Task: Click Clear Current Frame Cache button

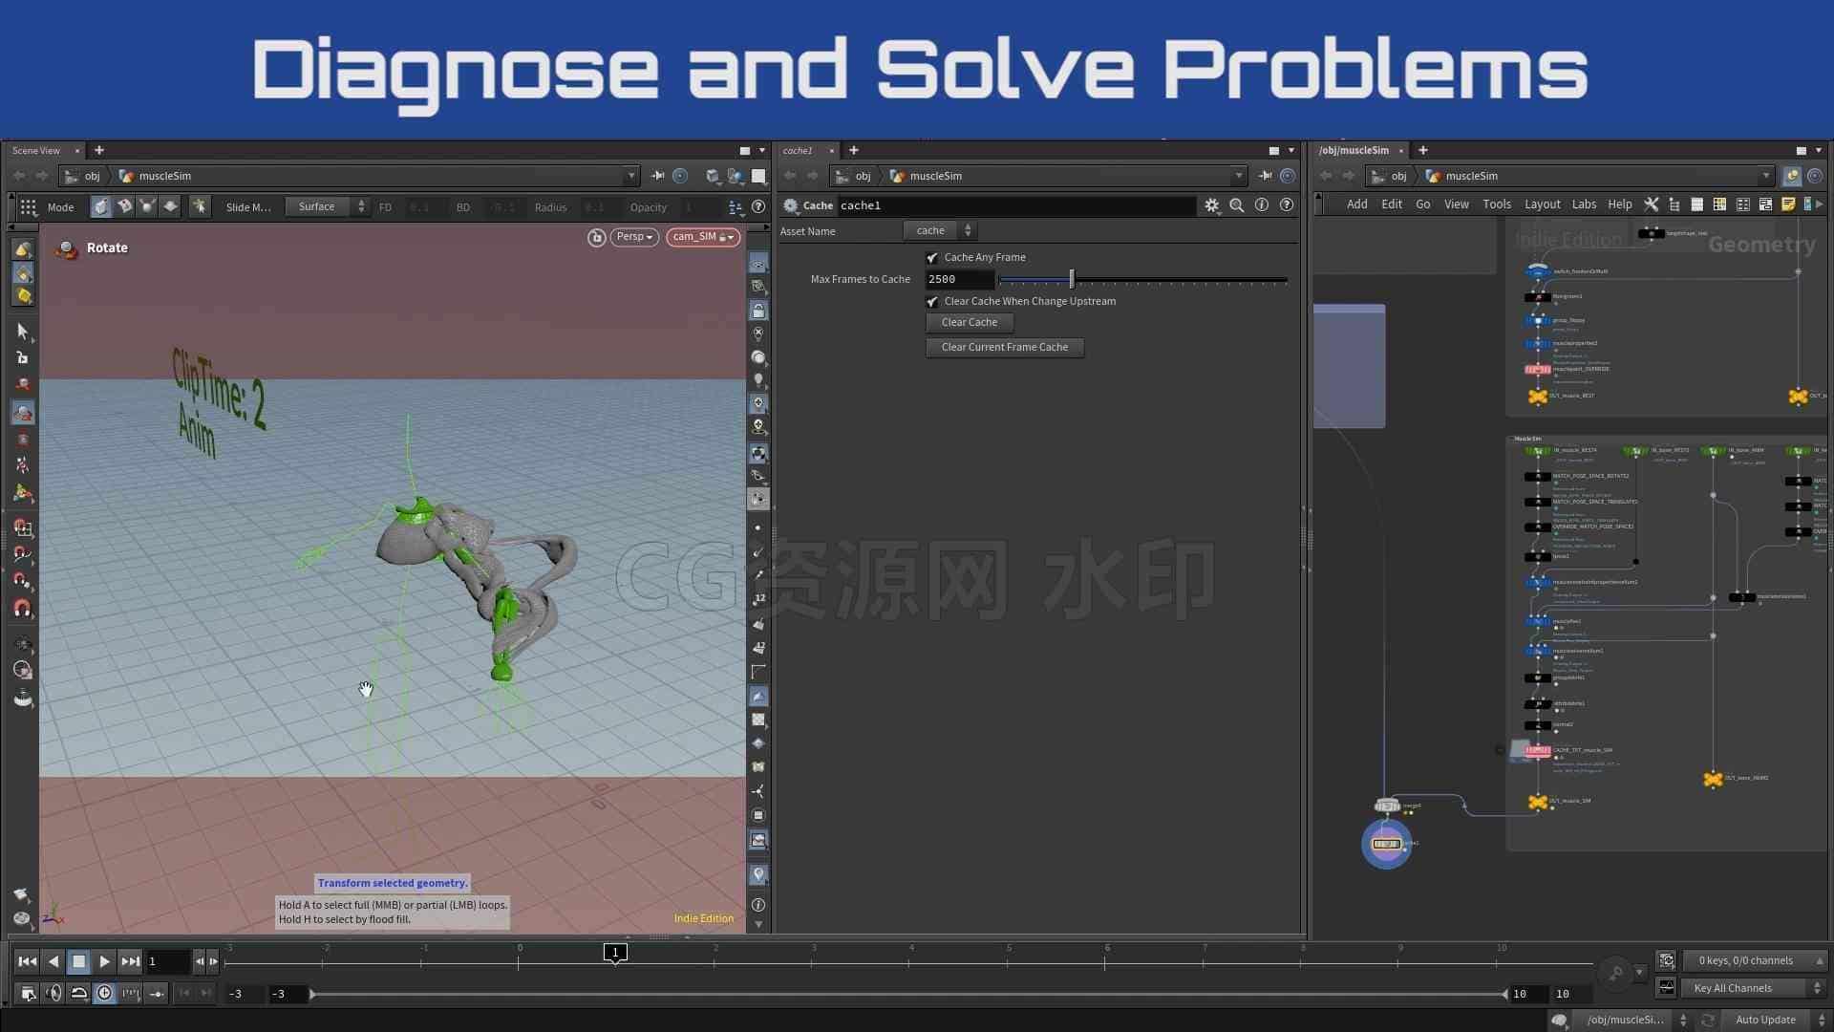Action: [1005, 348]
